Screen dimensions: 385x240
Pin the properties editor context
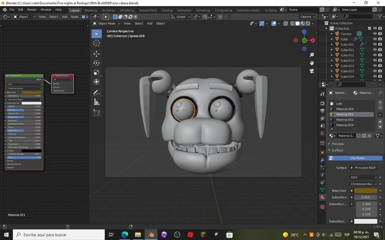coord(380,93)
